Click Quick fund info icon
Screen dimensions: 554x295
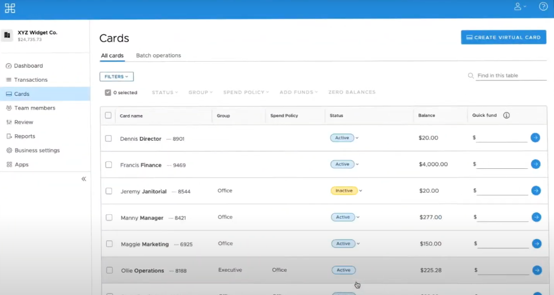[506, 115]
